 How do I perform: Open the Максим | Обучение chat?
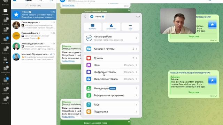[x=34, y=57]
